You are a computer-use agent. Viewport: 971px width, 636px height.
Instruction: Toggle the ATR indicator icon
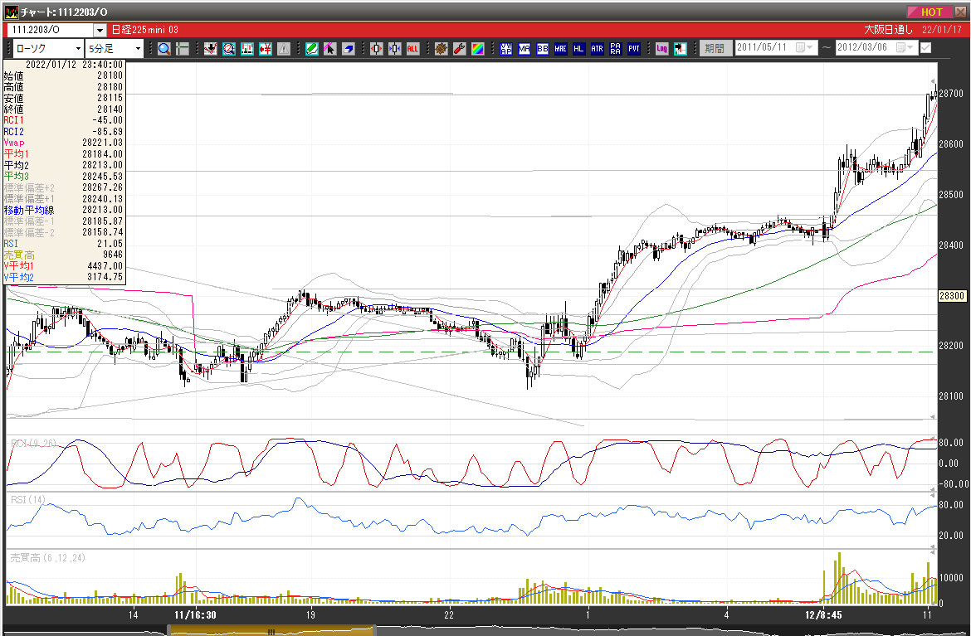[597, 48]
